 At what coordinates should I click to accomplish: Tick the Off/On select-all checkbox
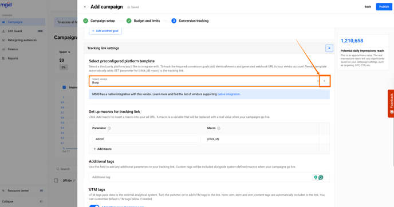tap(56, 180)
